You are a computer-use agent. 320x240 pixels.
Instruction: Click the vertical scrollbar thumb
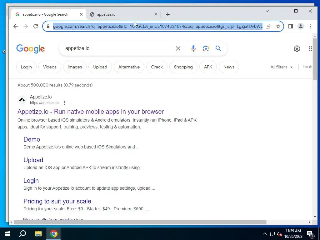pos(314,59)
